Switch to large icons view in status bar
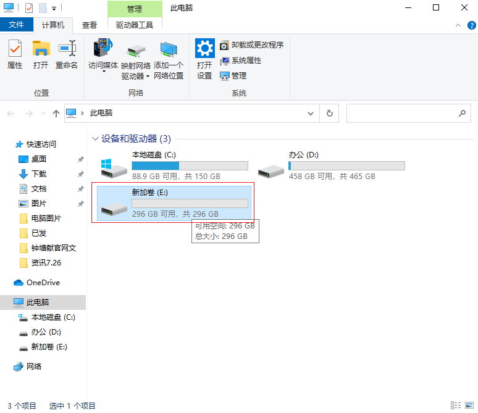The image size is (478, 413). [x=469, y=406]
